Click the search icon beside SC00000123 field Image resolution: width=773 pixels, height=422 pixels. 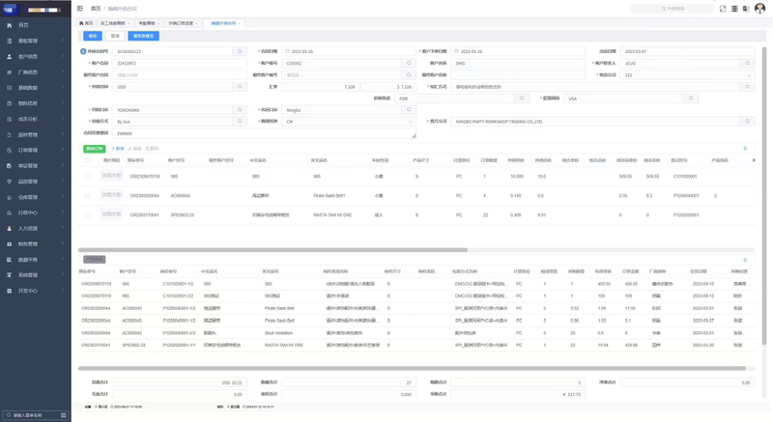pos(240,51)
